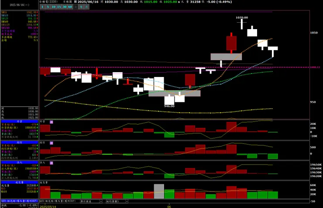Switch to 1-minute chart period
This screenshot has height=208, width=323.
42,7
